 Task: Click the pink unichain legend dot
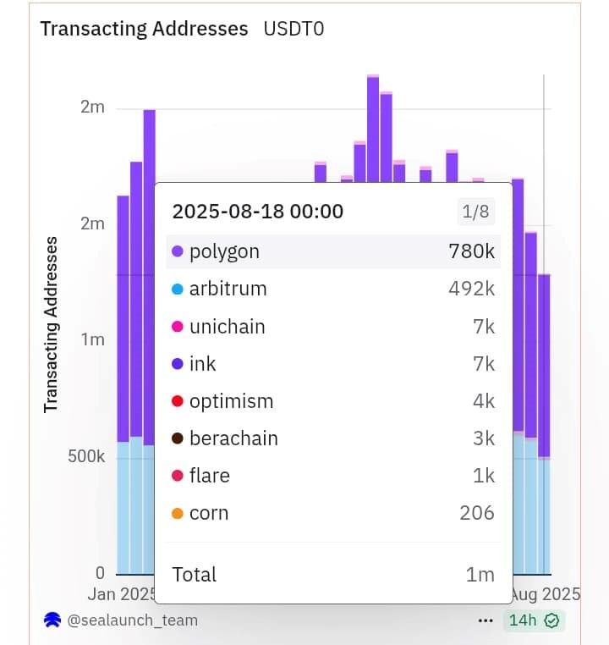click(177, 327)
